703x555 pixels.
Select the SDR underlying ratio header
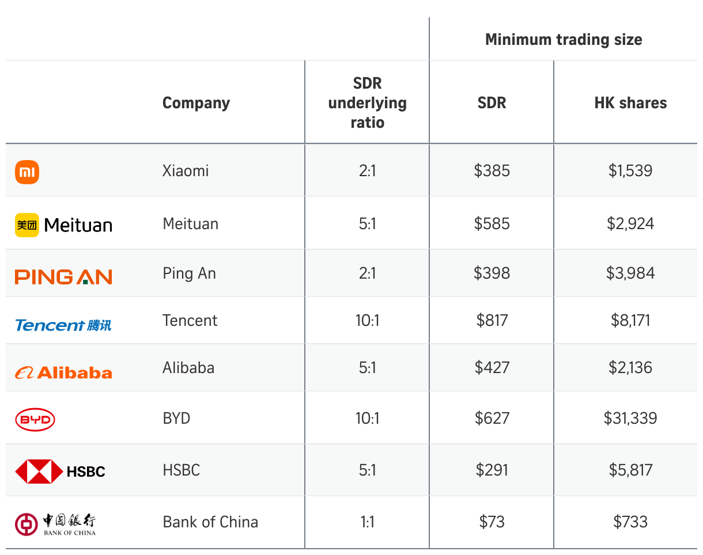367,102
